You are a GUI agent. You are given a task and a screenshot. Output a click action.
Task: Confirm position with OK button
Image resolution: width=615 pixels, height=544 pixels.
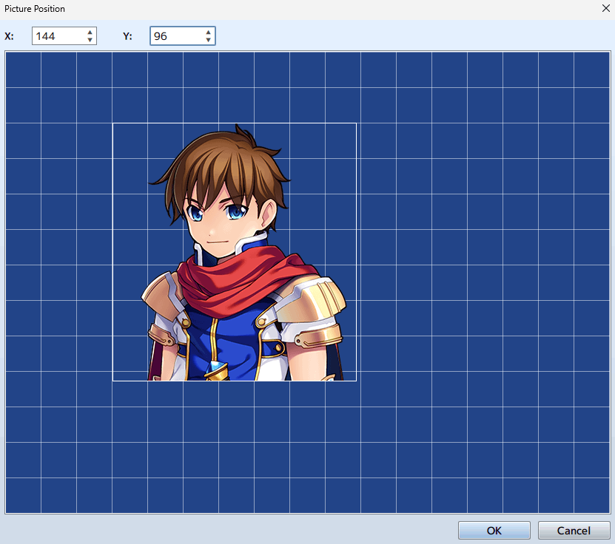[x=494, y=530]
